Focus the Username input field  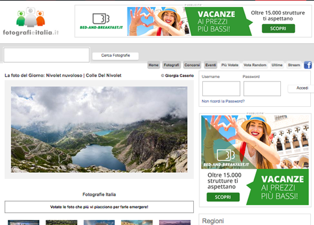click(221, 88)
